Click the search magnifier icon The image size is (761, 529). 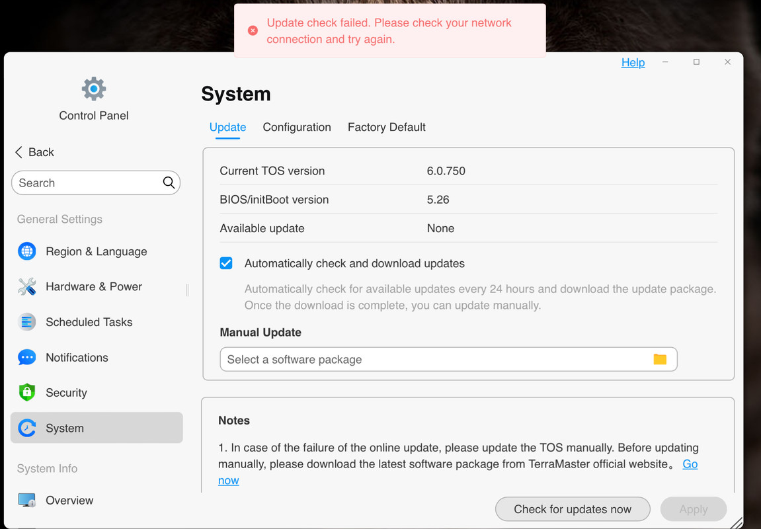169,183
